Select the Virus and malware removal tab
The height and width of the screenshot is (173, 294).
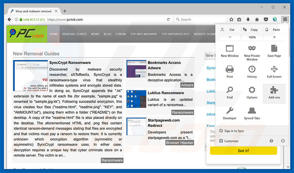pos(34,11)
